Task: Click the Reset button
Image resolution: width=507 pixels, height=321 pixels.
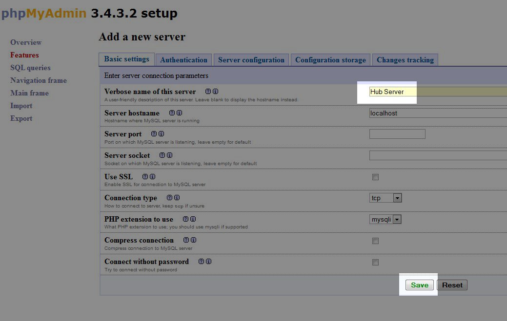Action: pos(452,285)
